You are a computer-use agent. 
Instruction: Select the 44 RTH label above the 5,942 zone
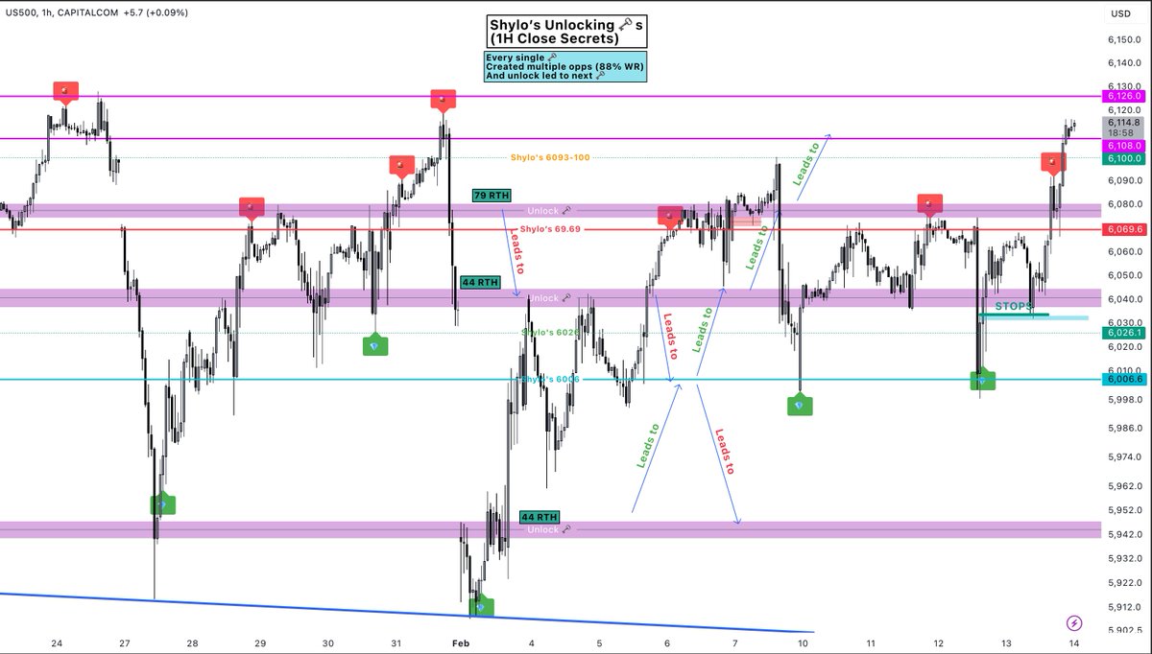coord(540,517)
